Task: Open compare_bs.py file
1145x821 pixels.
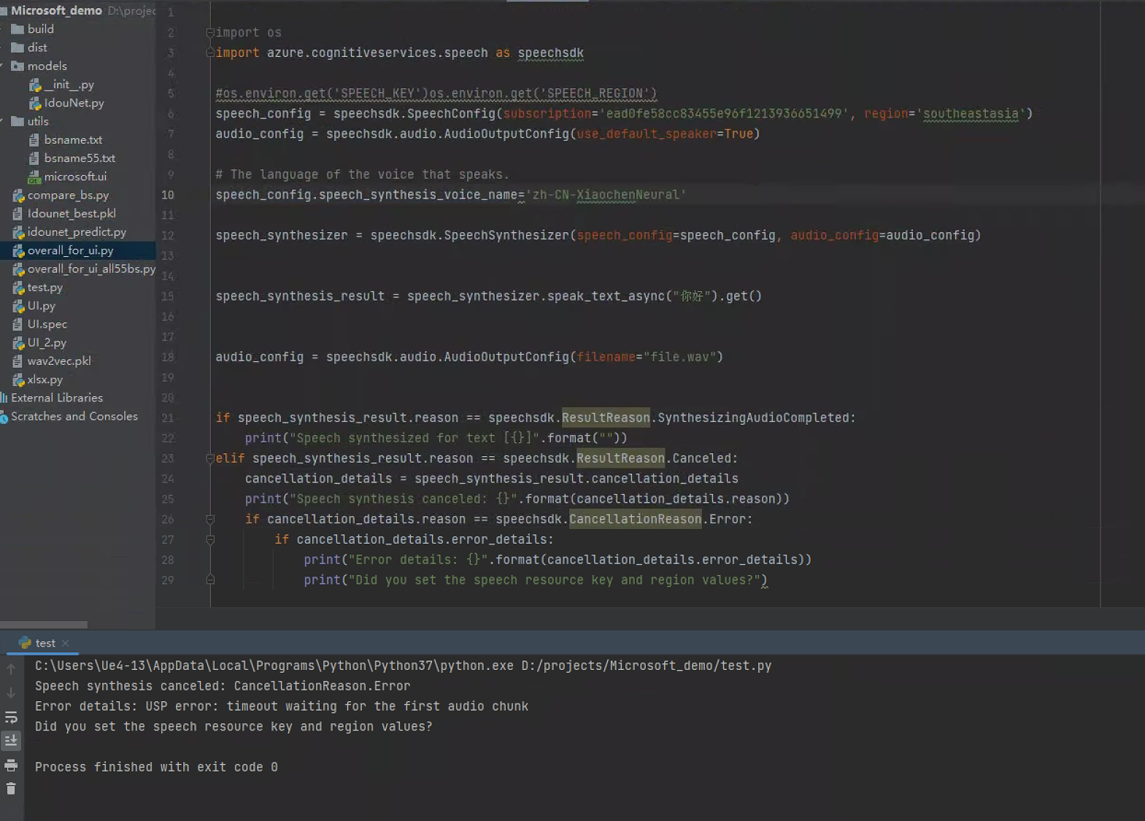Action: [x=68, y=195]
